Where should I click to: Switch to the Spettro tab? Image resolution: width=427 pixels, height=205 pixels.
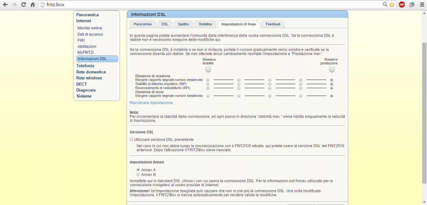pyautogui.click(x=183, y=24)
